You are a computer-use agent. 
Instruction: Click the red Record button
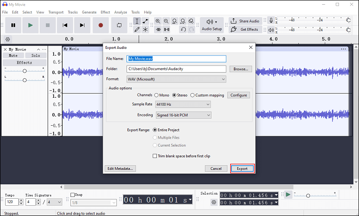[x=101, y=25]
